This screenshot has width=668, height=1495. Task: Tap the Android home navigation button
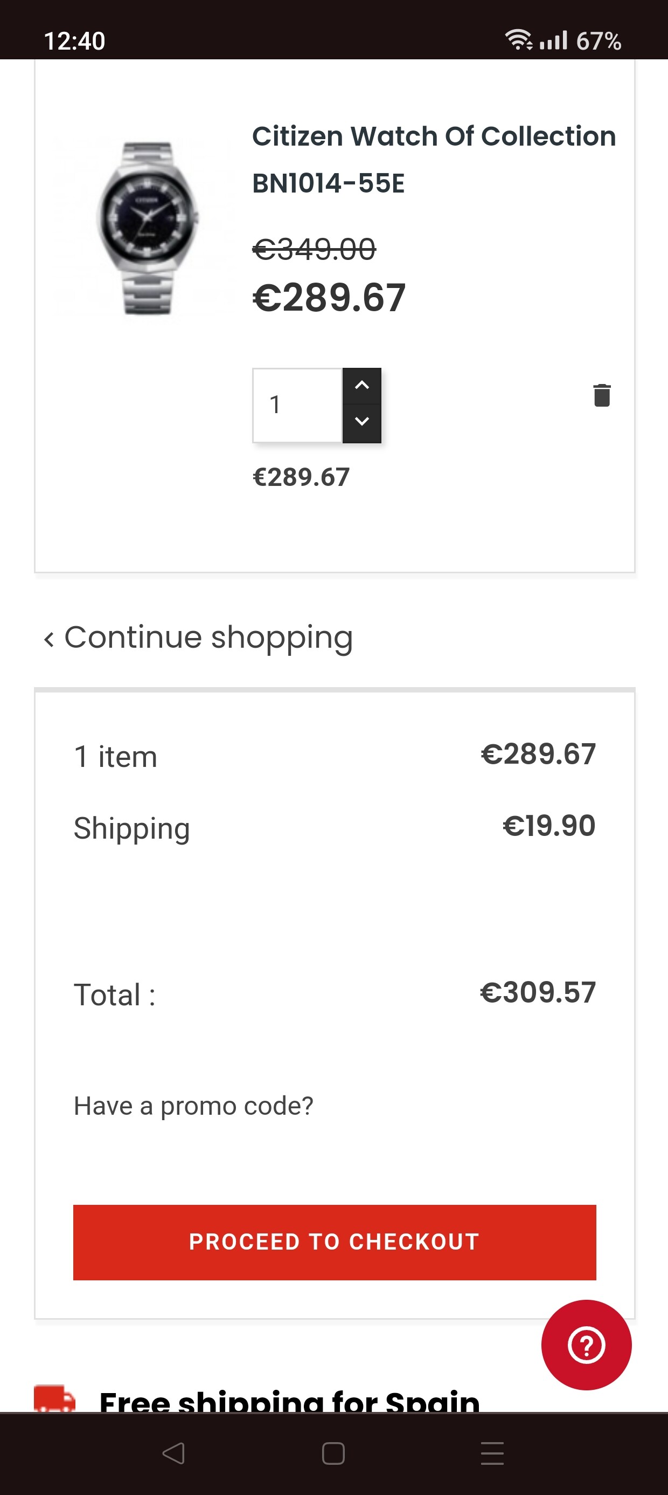(333, 1453)
